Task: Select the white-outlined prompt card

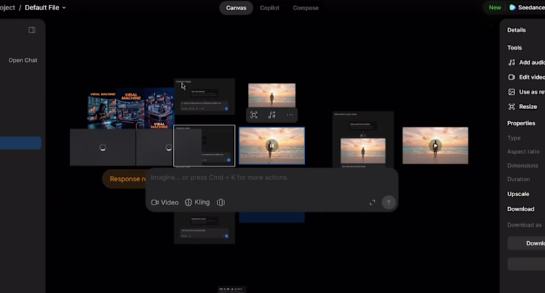Action: pos(204,146)
